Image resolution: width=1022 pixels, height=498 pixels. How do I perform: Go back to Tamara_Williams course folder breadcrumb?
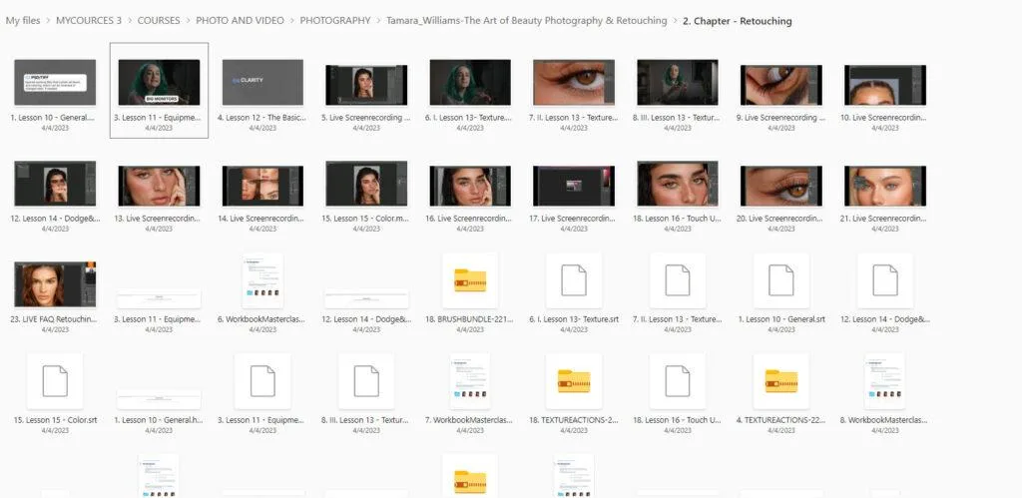click(526, 20)
